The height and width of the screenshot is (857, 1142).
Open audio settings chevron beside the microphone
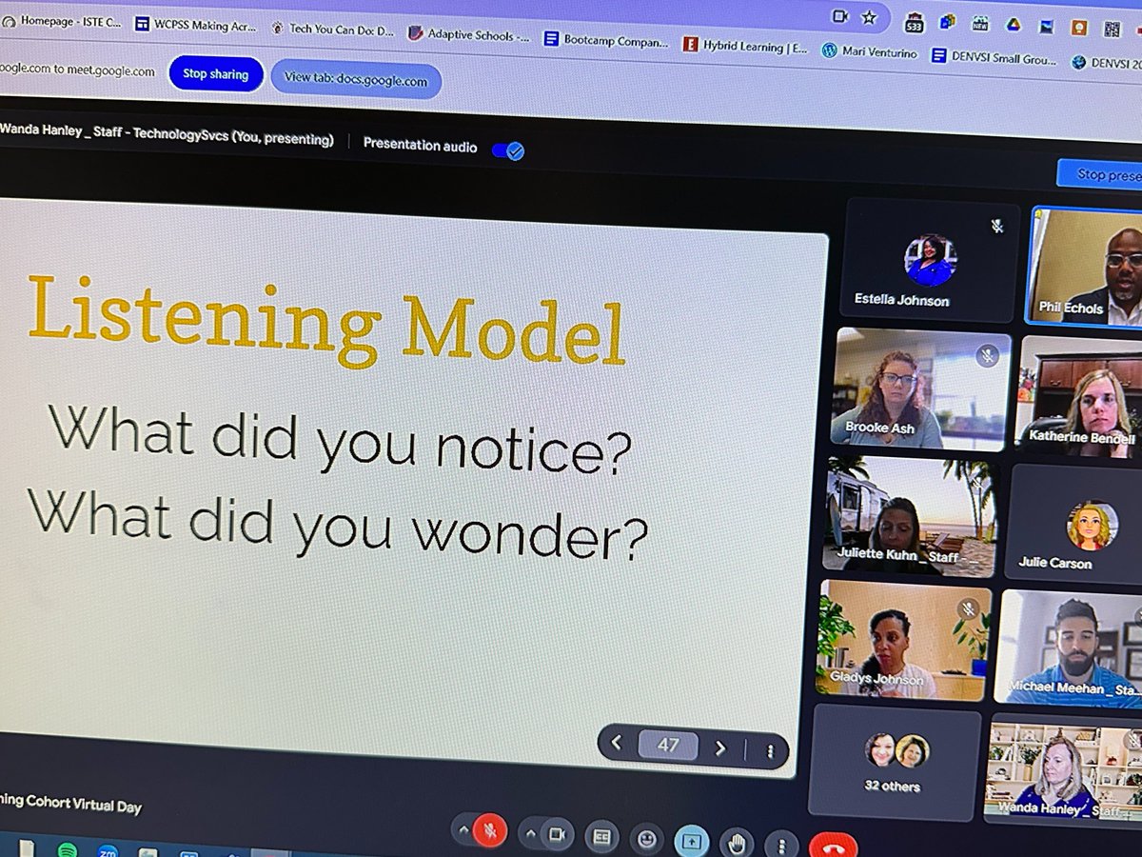tap(463, 830)
